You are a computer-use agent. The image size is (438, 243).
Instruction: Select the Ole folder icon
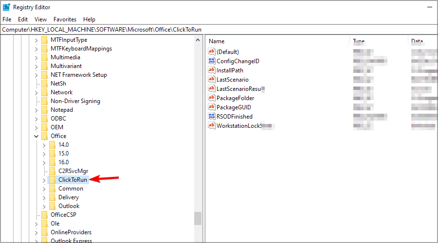44,224
